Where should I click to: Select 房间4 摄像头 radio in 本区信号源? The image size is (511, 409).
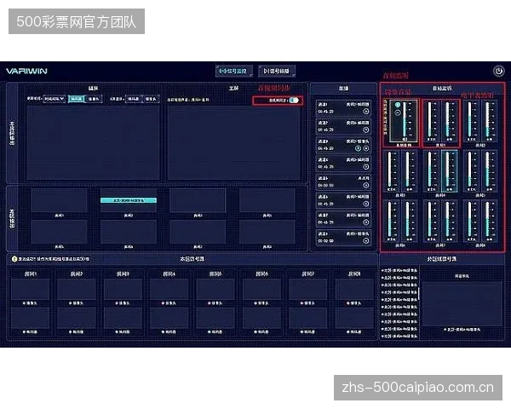tap(163, 303)
